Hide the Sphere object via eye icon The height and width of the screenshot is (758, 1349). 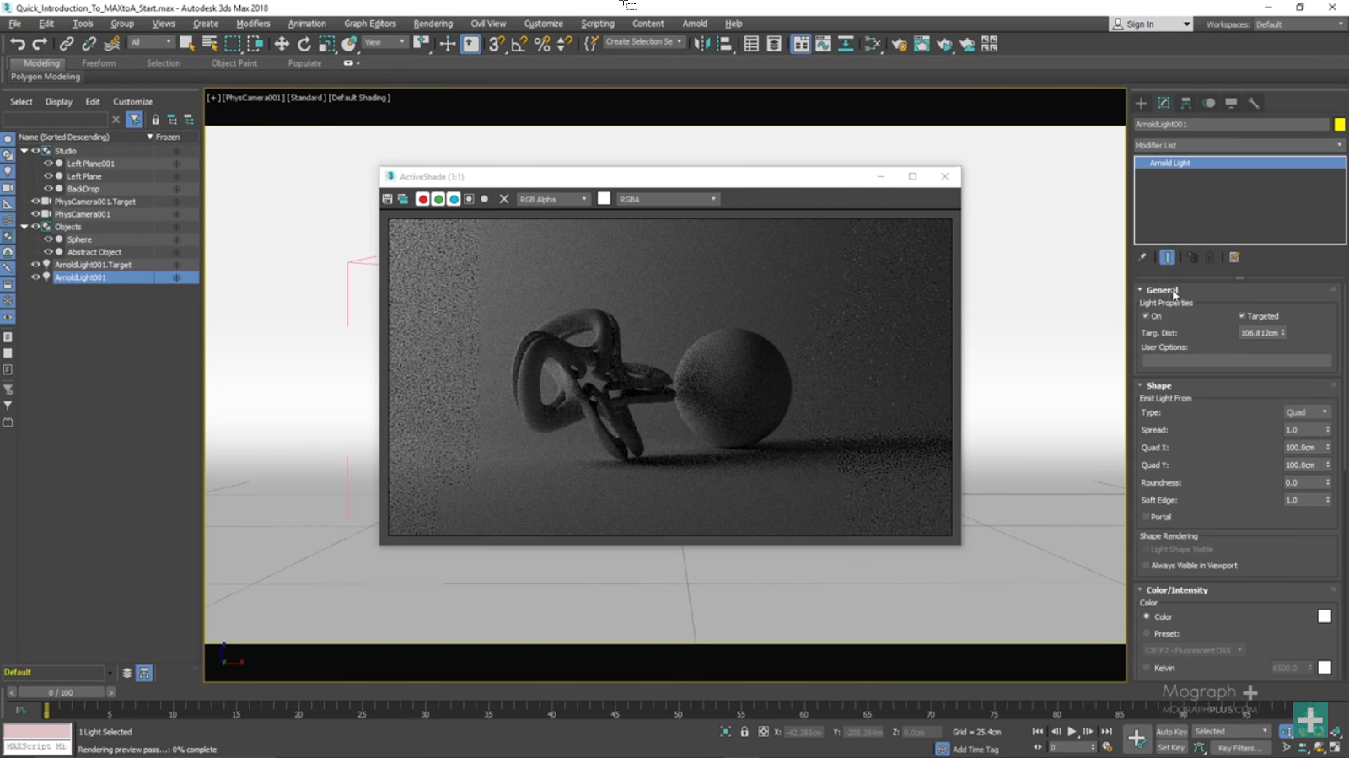[x=48, y=239]
